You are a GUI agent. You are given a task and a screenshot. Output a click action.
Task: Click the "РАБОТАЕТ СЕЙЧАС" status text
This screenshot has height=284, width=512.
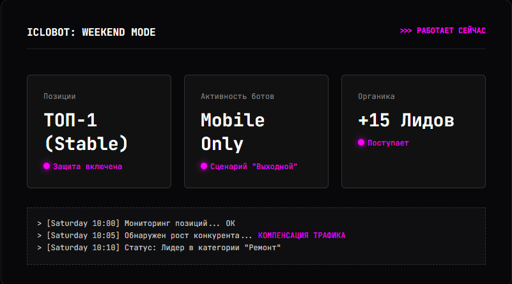point(451,31)
